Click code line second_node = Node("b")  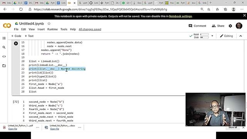pos(46,102)
